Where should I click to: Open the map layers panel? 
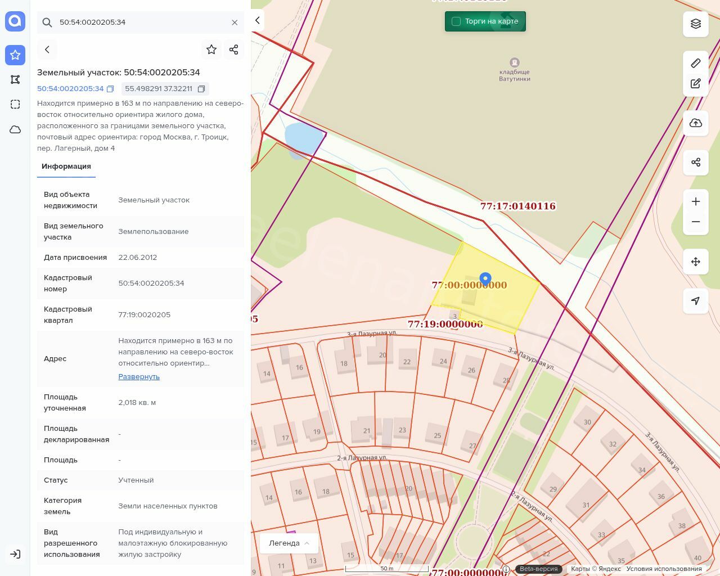tap(696, 24)
